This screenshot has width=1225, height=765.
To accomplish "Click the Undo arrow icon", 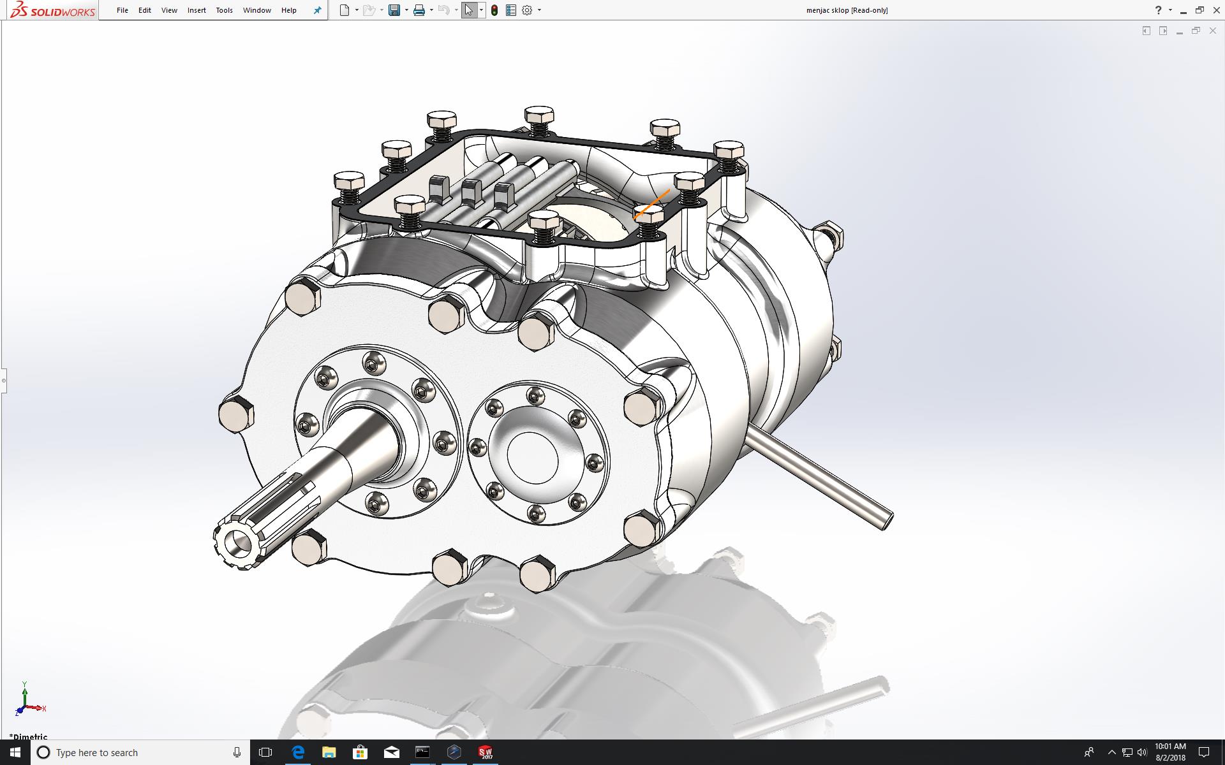I will click(445, 10).
